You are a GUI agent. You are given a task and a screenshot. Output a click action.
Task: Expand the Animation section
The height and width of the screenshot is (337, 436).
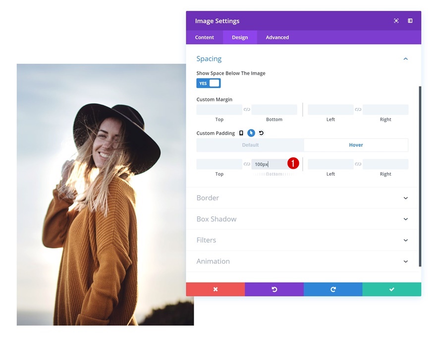point(303,261)
